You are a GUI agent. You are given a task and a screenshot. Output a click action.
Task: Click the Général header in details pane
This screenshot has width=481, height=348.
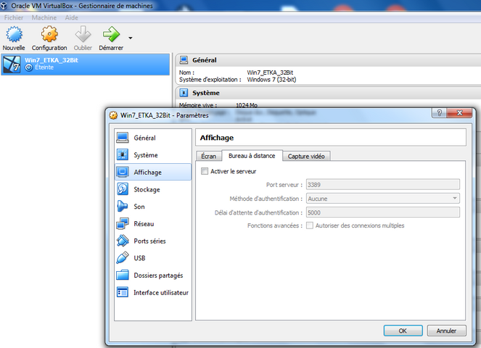[x=205, y=60]
